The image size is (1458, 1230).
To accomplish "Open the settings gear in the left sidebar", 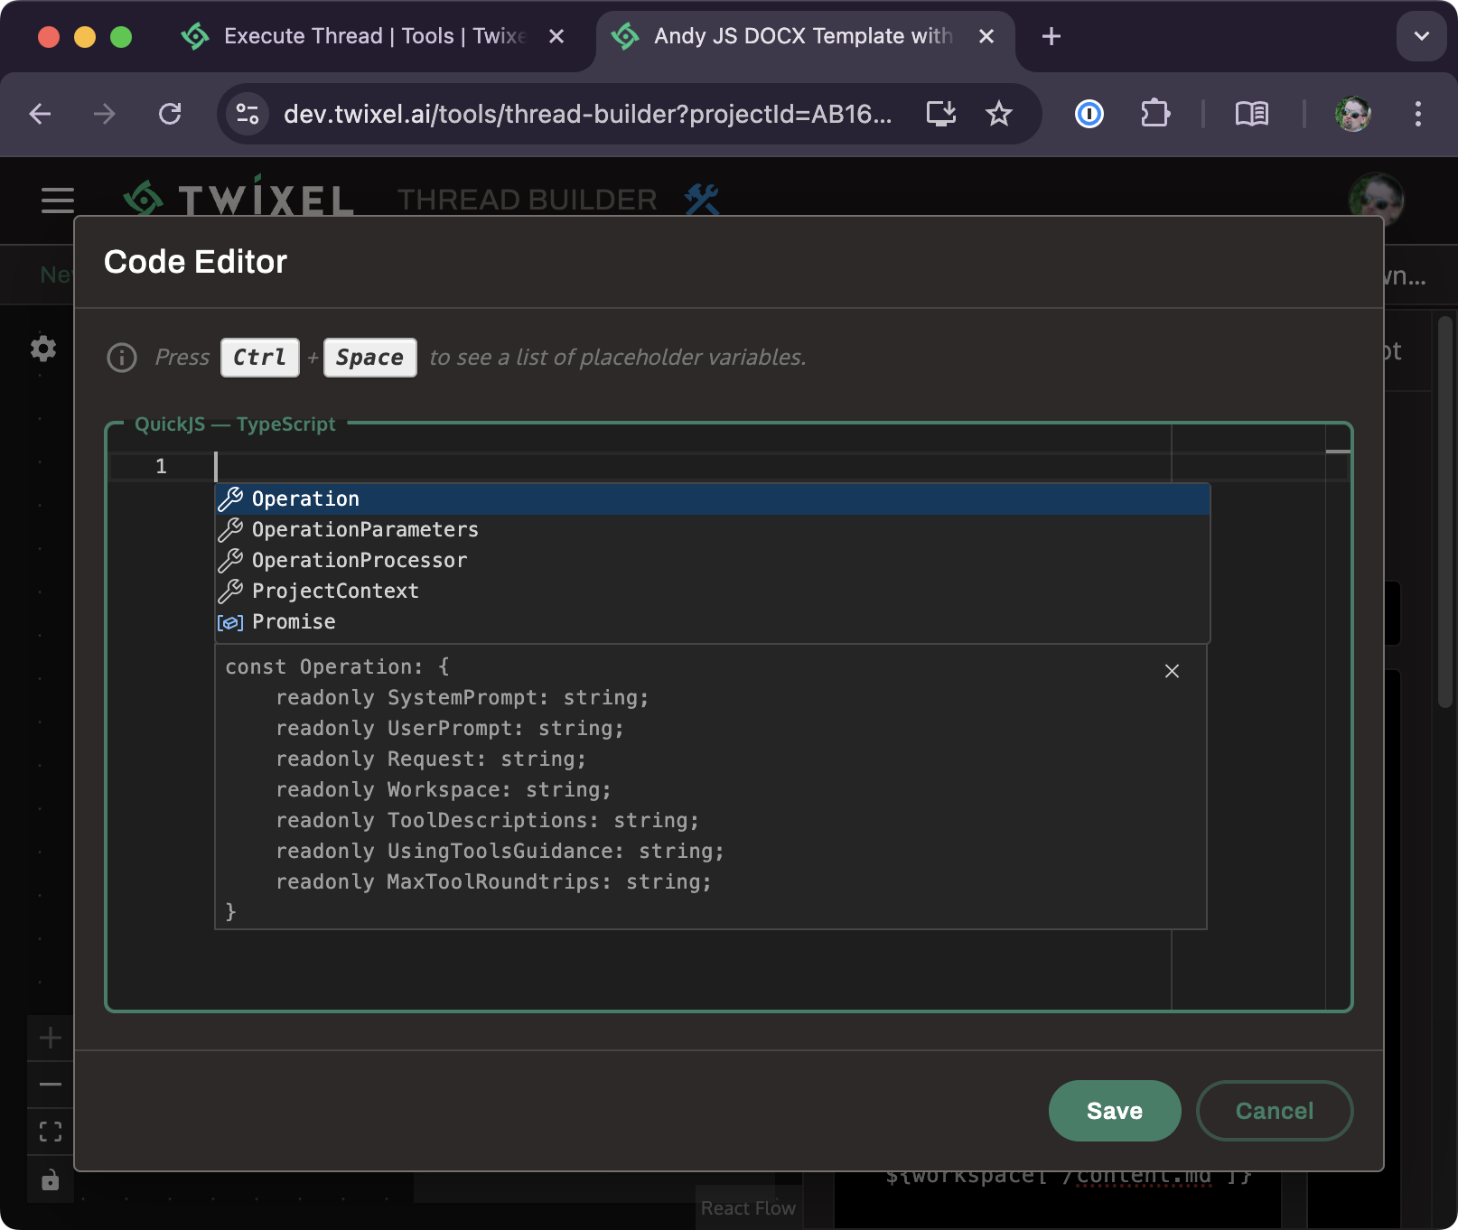I will [x=42, y=348].
